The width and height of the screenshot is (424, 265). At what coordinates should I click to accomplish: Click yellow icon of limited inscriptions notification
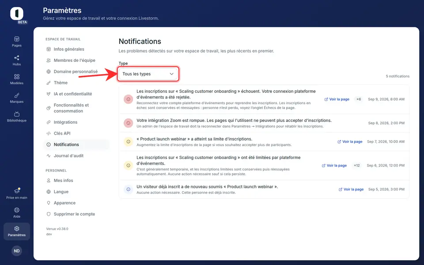click(129, 166)
